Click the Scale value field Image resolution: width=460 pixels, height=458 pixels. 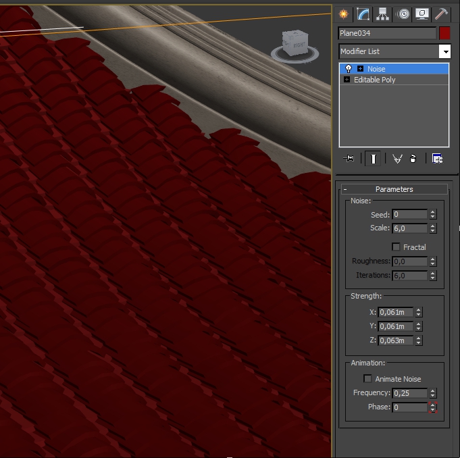[x=409, y=228]
